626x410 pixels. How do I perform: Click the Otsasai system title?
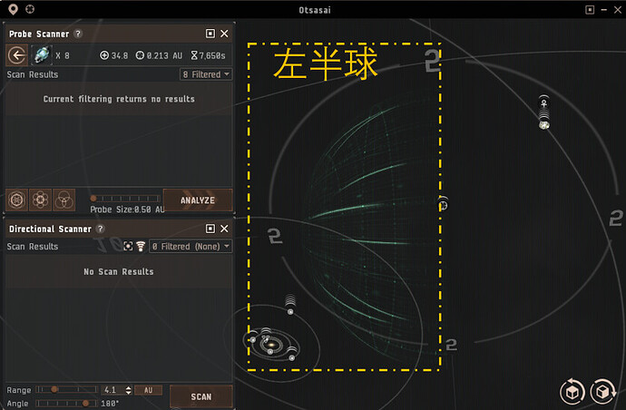[x=315, y=10]
